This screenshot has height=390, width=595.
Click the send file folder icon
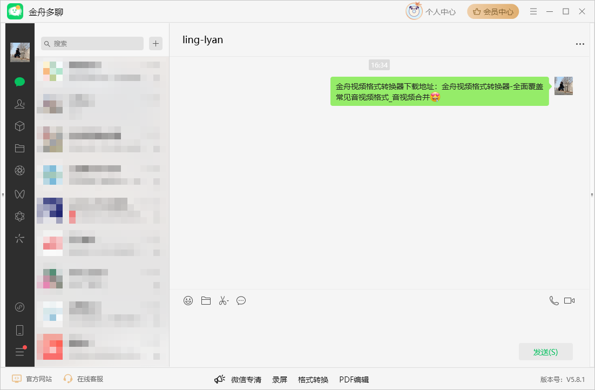206,301
